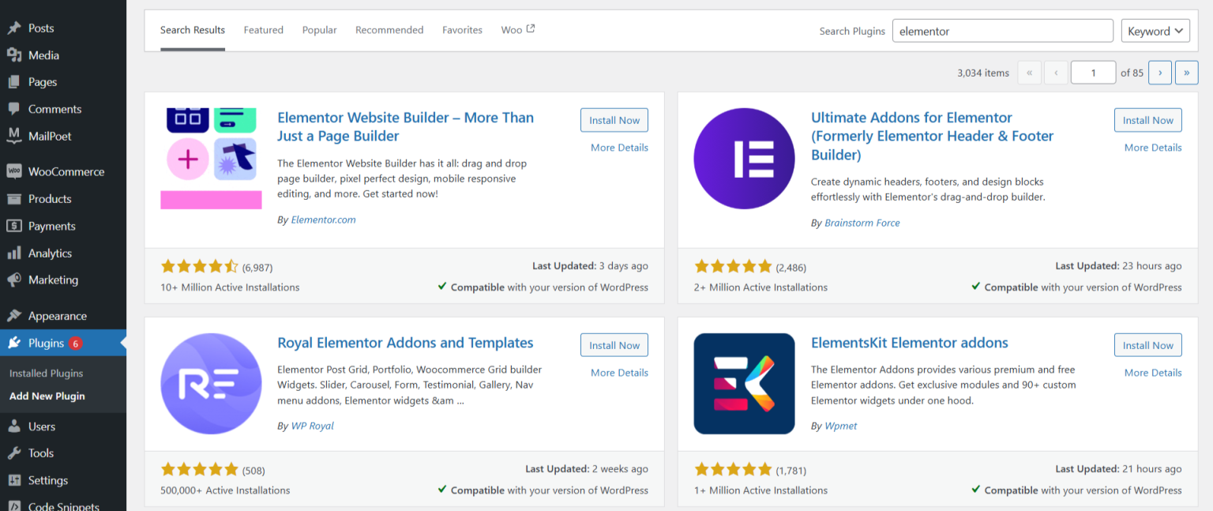This screenshot has width=1213, height=511.
Task: Open WordPress Settings
Action: point(49,480)
